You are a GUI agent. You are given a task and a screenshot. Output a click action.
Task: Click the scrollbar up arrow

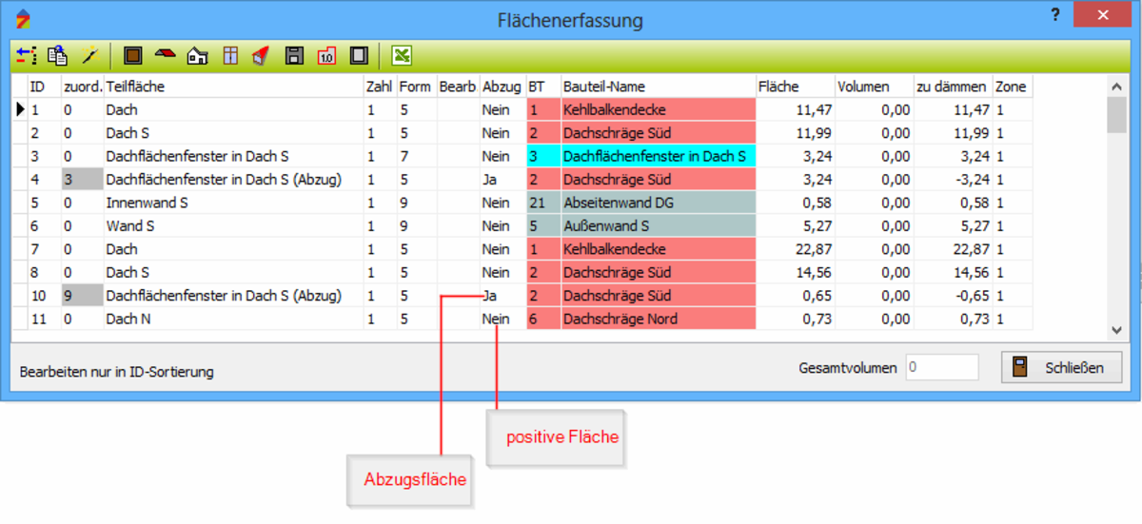[x=1116, y=87]
